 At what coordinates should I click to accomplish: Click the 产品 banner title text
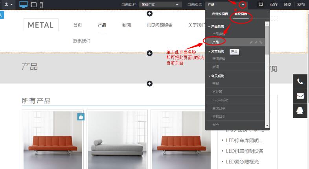click(29, 67)
